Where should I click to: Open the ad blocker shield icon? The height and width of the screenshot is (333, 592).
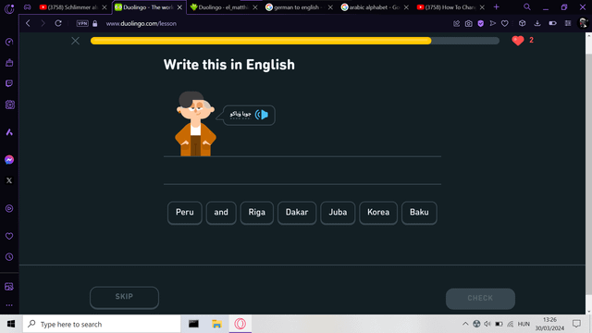(481, 23)
